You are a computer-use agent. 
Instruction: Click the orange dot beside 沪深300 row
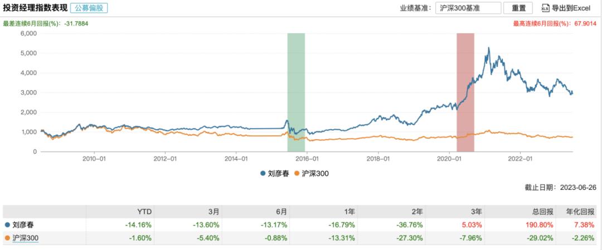tap(7, 238)
